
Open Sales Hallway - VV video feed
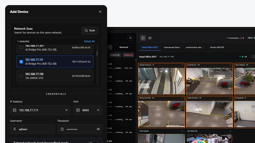(x=245, y=81)
